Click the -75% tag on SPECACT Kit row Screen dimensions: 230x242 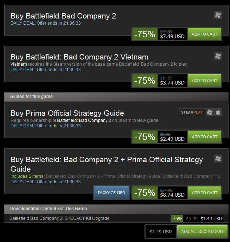(177, 218)
